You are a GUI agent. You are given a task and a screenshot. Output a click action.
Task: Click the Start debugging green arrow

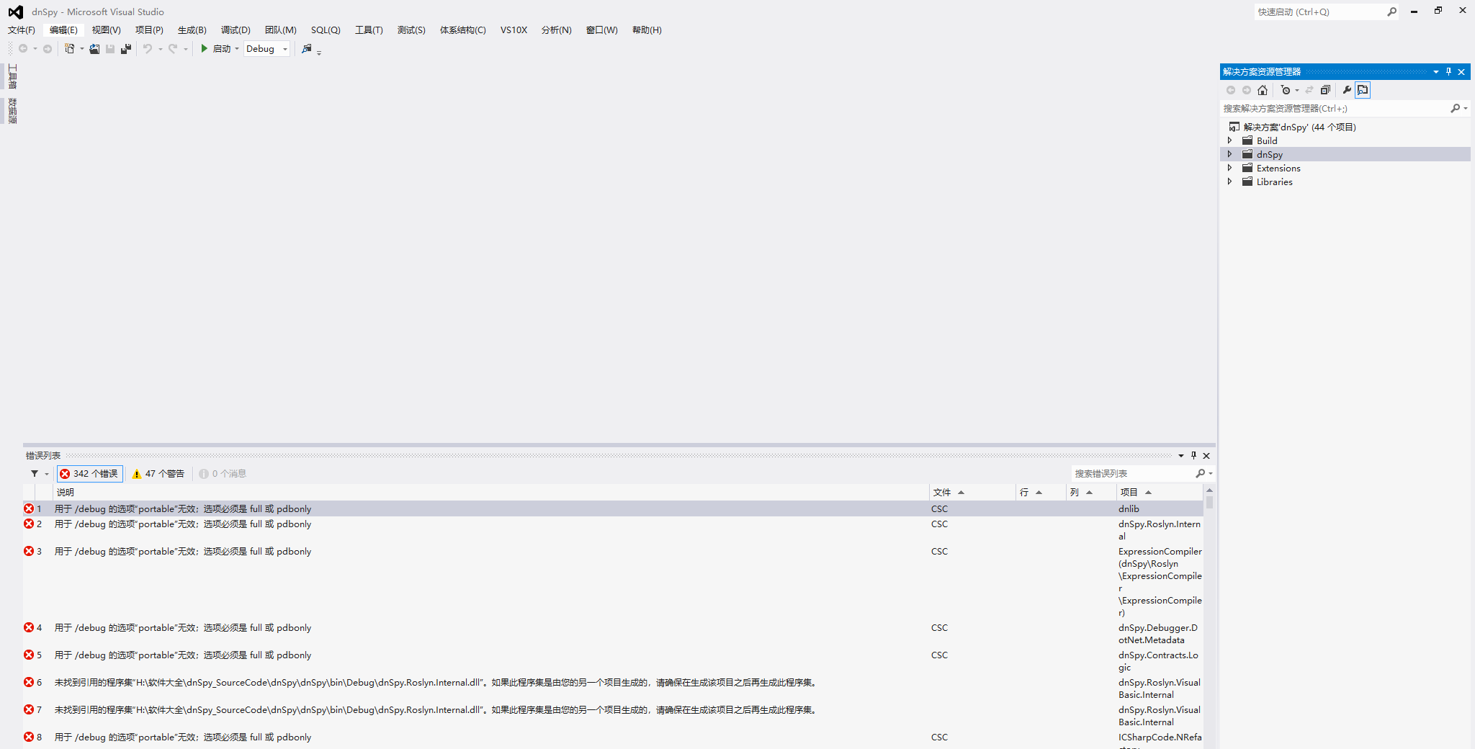coord(204,48)
